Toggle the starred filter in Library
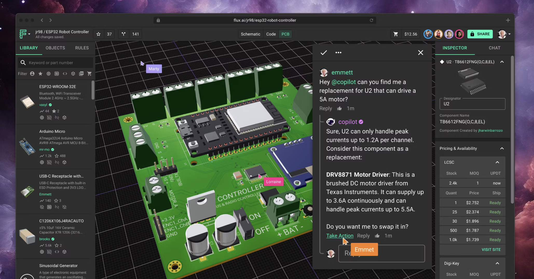 pyautogui.click(x=40, y=74)
